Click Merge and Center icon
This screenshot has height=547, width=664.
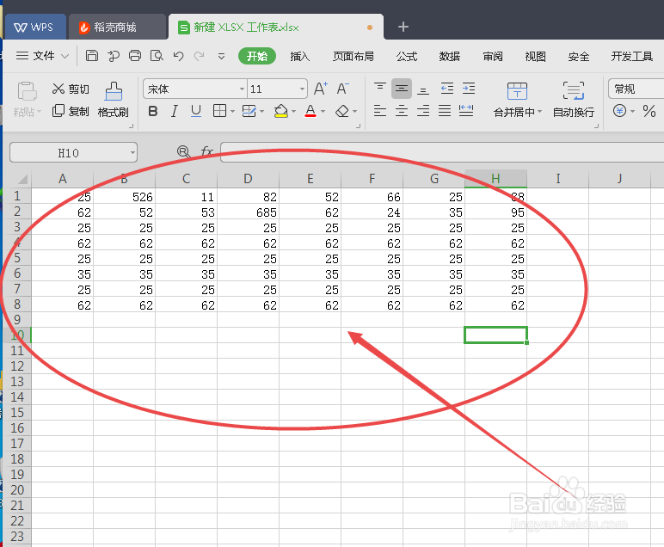(x=517, y=90)
